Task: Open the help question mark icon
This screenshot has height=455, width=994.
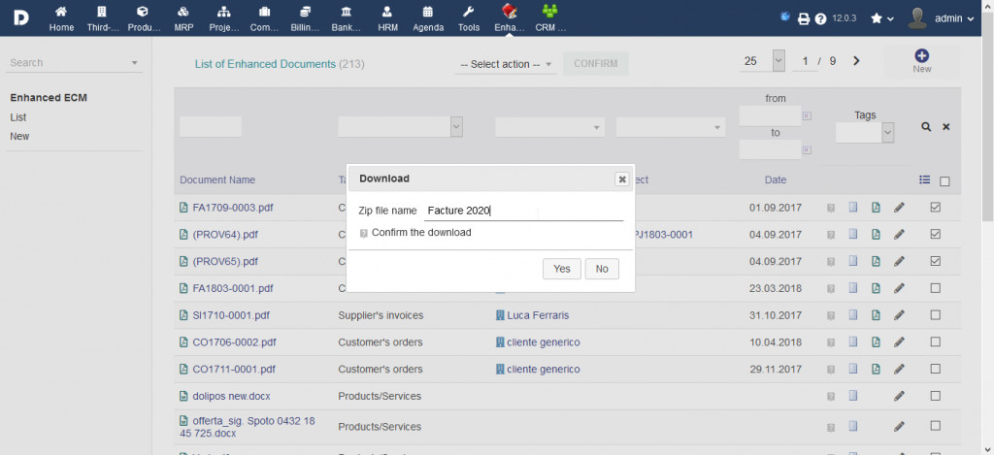Action: (820, 18)
